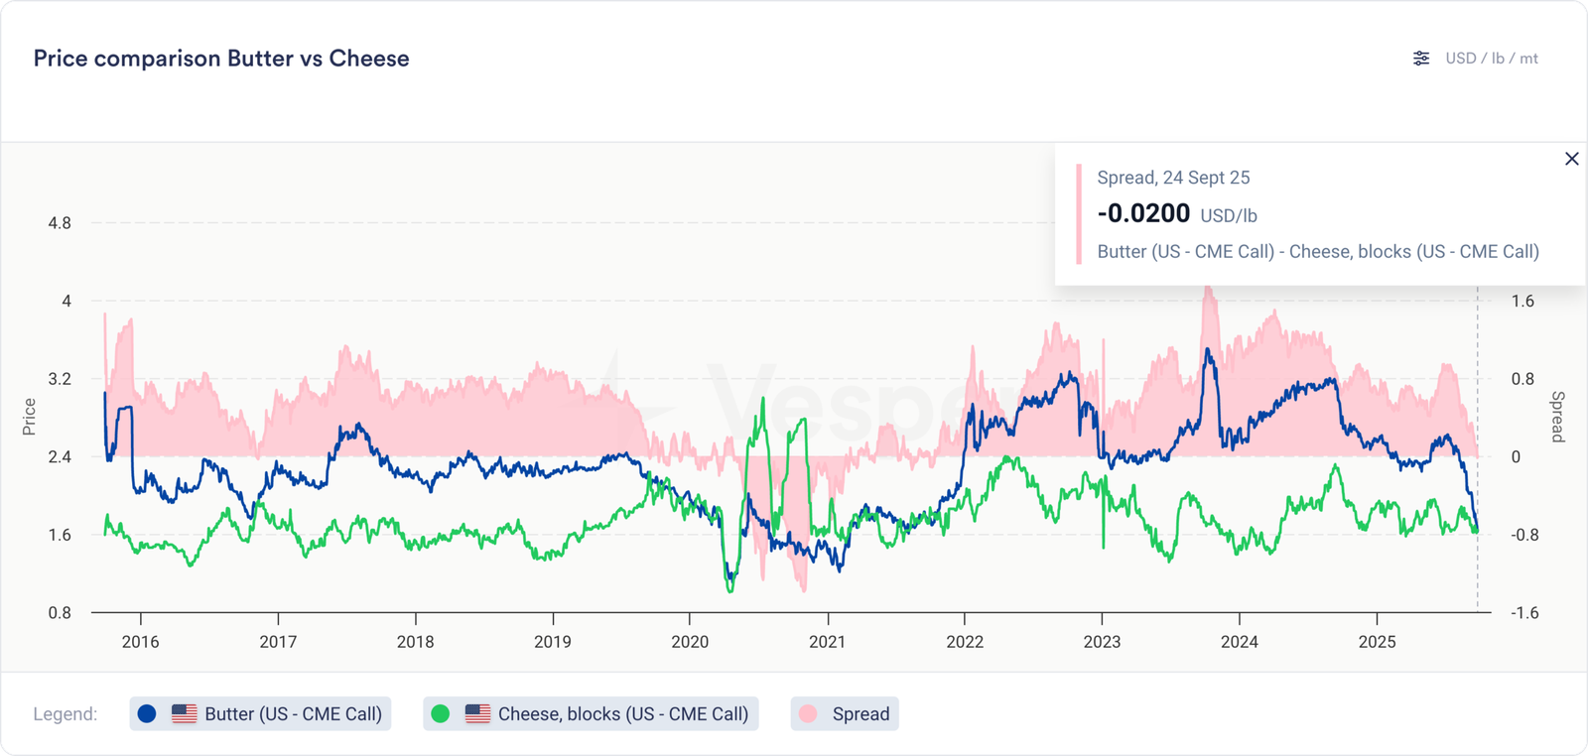Click the green dot in Cheese legend

point(441,714)
